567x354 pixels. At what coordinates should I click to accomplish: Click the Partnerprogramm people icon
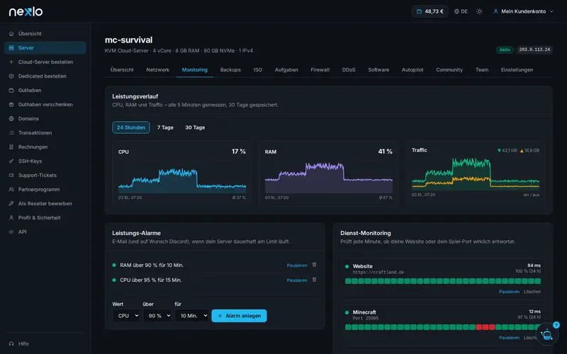tap(11, 189)
